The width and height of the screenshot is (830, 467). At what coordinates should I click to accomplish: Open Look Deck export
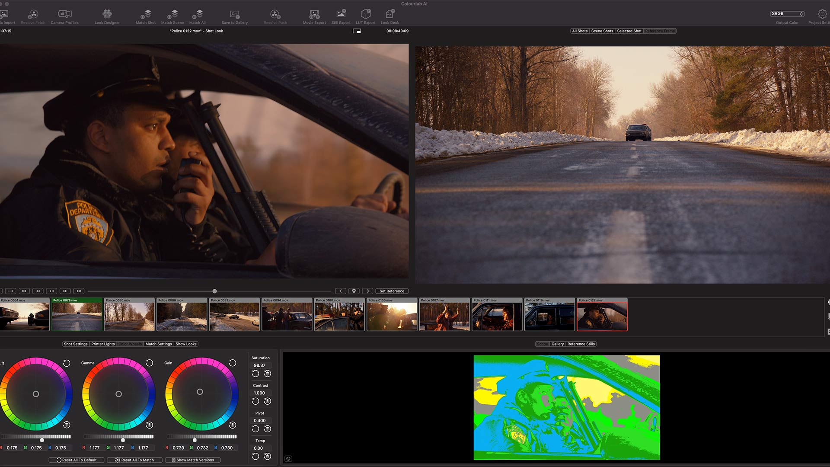coord(390,17)
